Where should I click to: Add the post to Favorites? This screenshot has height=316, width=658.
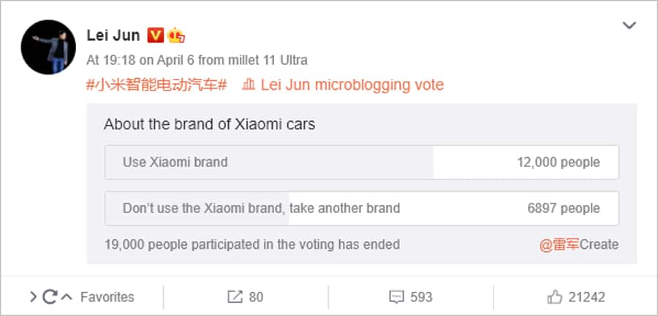[x=107, y=297]
